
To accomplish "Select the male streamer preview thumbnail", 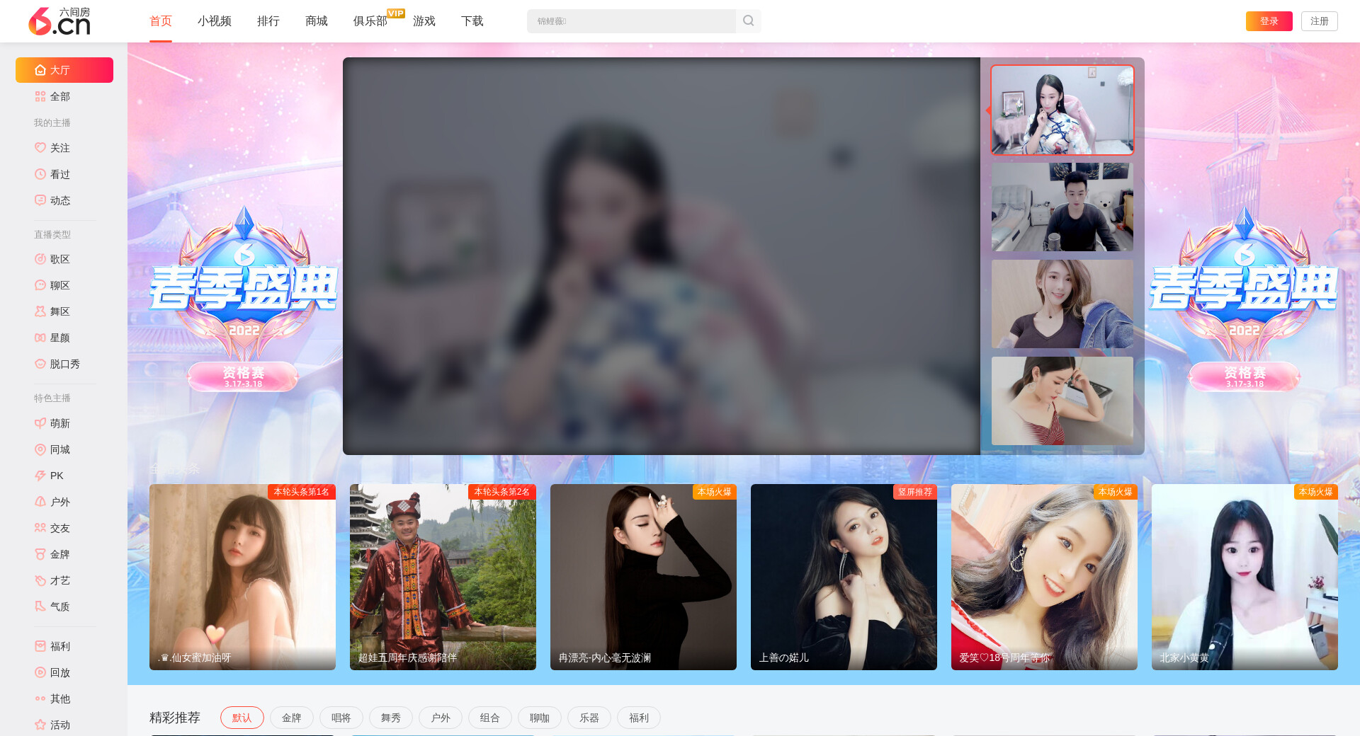I will pos(1062,207).
